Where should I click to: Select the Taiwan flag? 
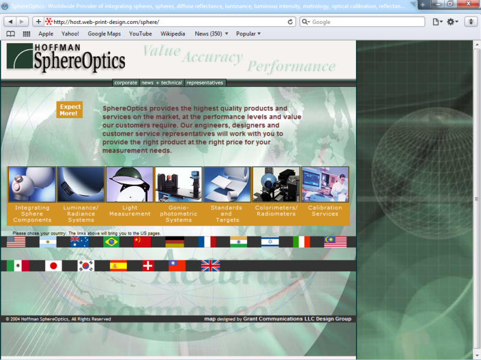(x=177, y=266)
